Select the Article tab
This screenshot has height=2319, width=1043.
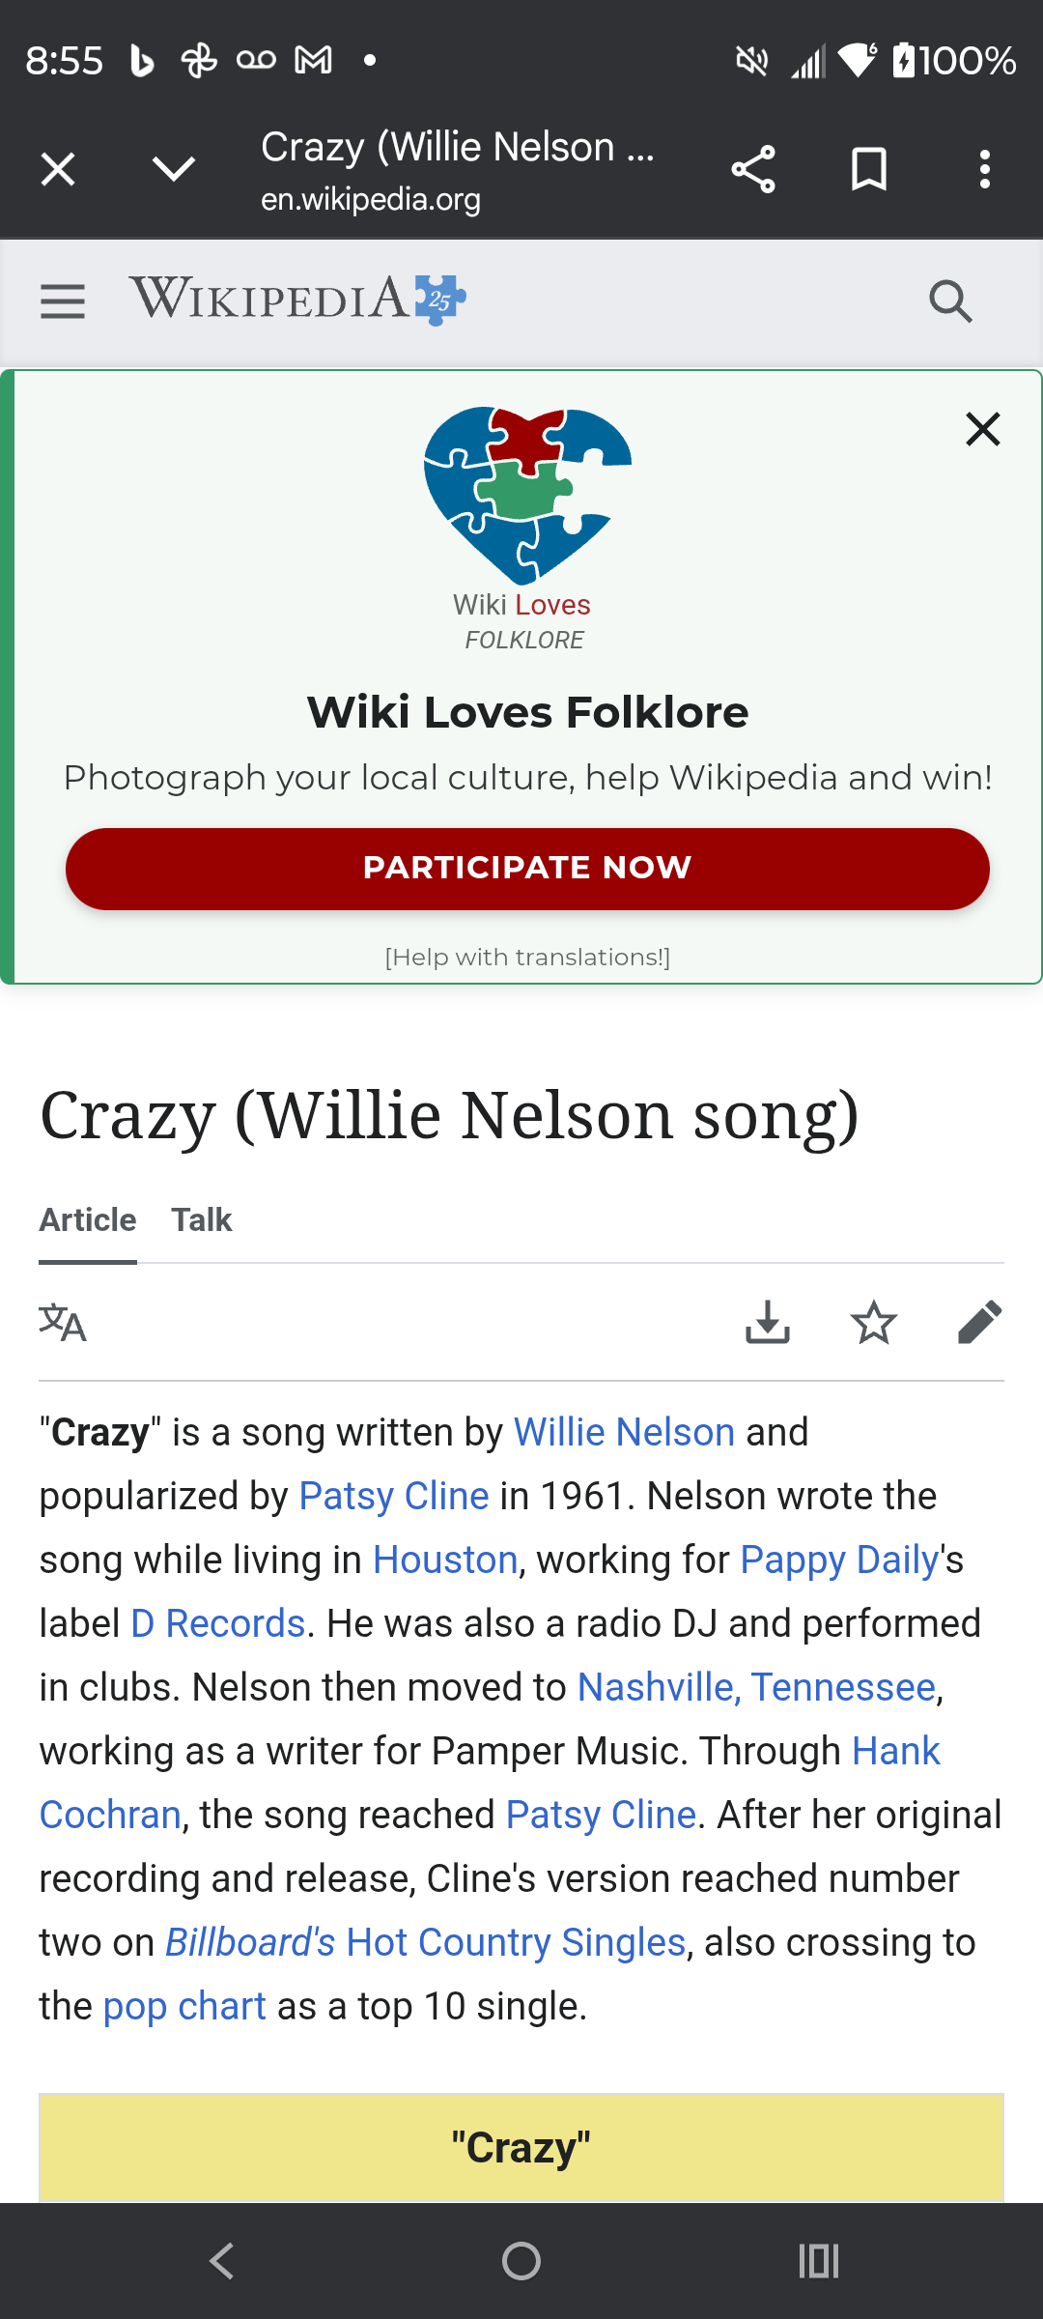tap(88, 1220)
